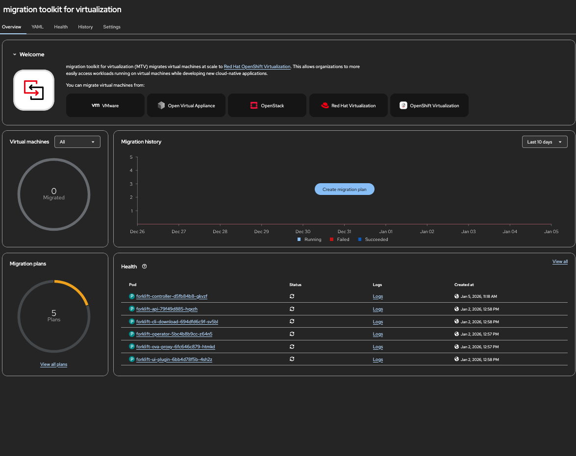Click the MTV migration logo icon
Viewport: 576px width, 456px height.
34,90
